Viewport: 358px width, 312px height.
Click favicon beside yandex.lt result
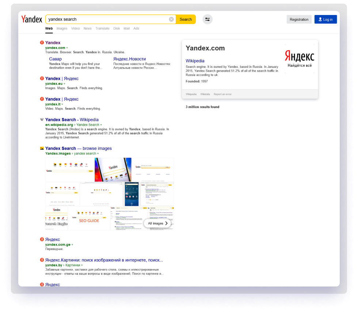(42, 99)
